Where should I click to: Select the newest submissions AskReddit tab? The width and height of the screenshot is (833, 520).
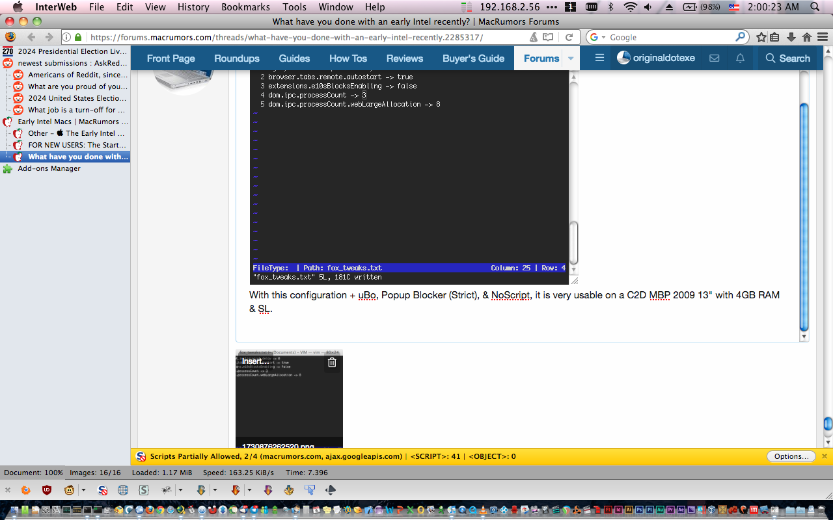tap(65, 63)
